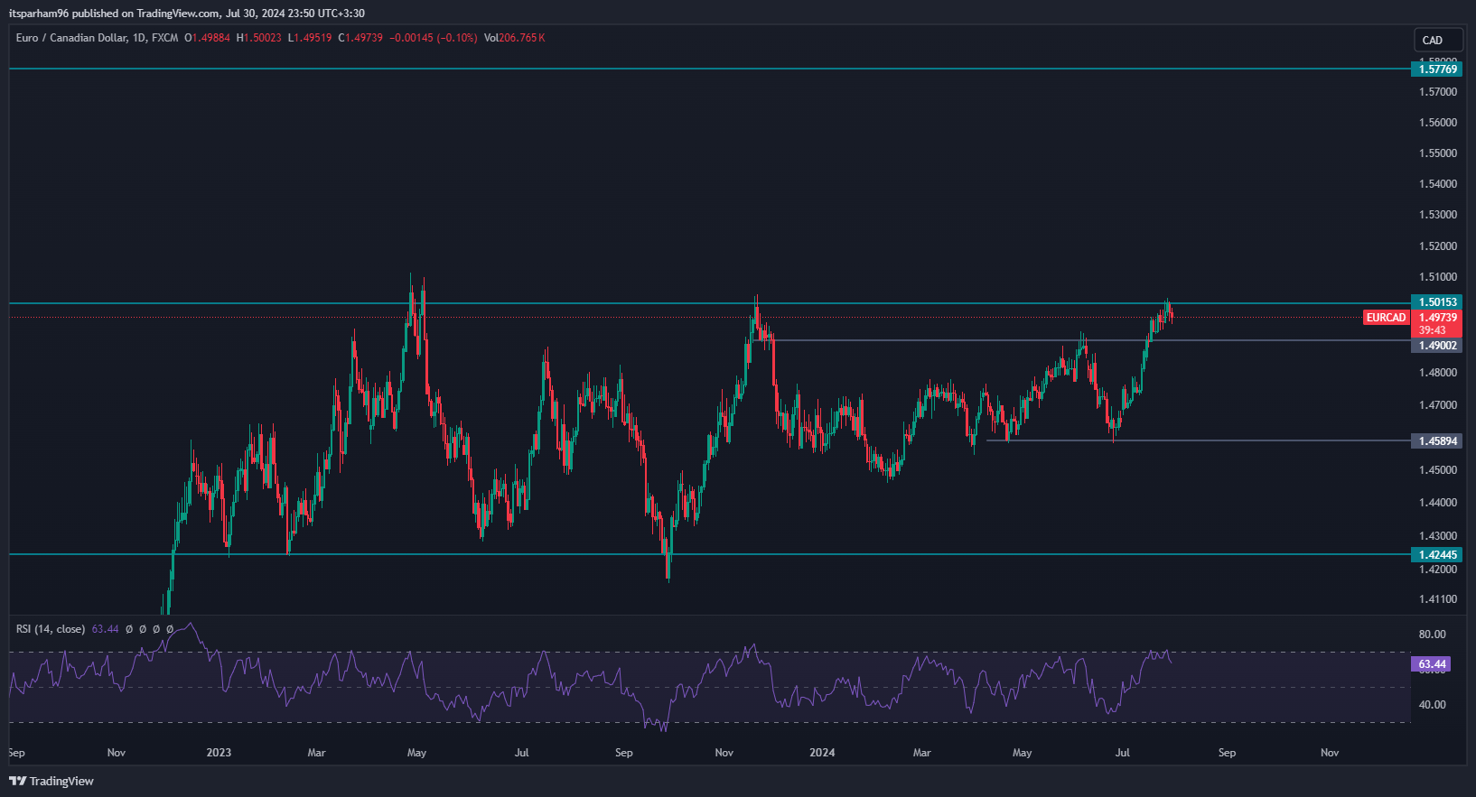The height and width of the screenshot is (797, 1476).
Task: Open the RSI (14, close) indicator legend
Action: coord(51,629)
